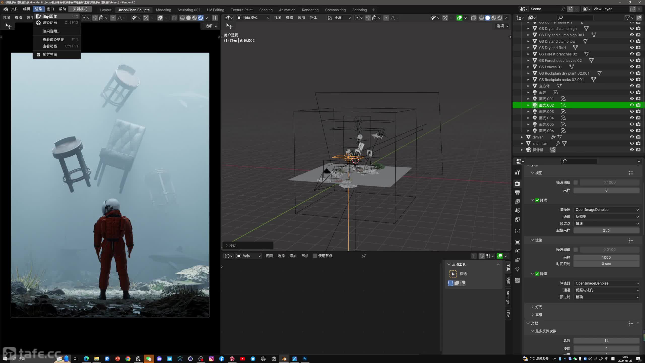Open the Scene properties tab

517,210
